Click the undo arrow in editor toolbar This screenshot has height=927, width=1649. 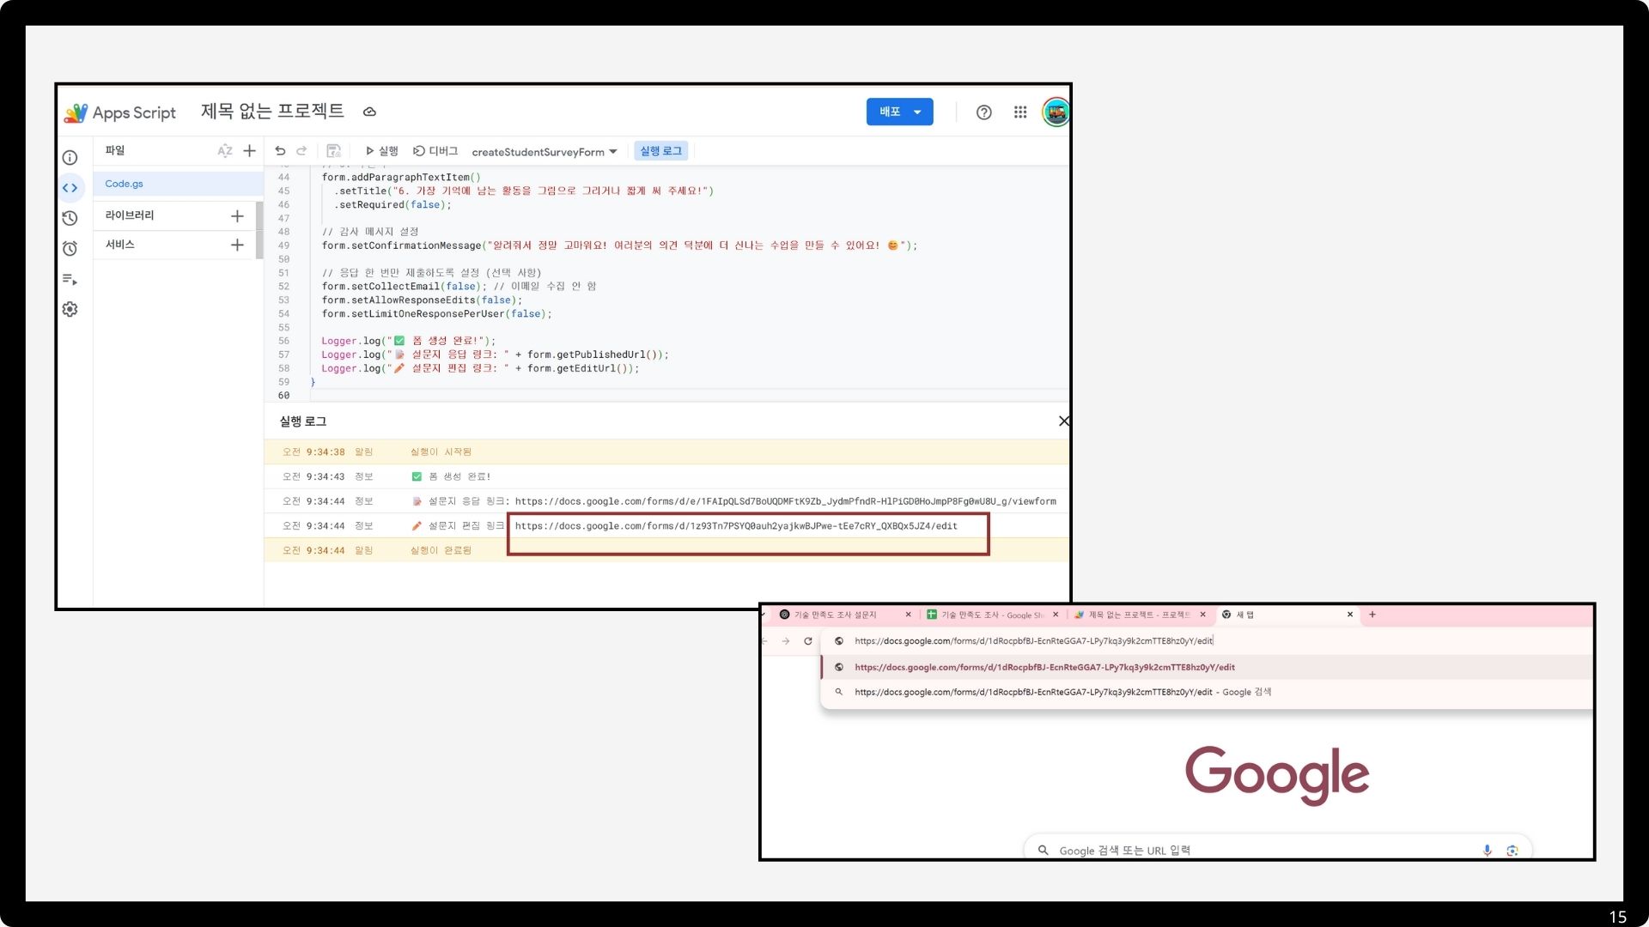(280, 151)
